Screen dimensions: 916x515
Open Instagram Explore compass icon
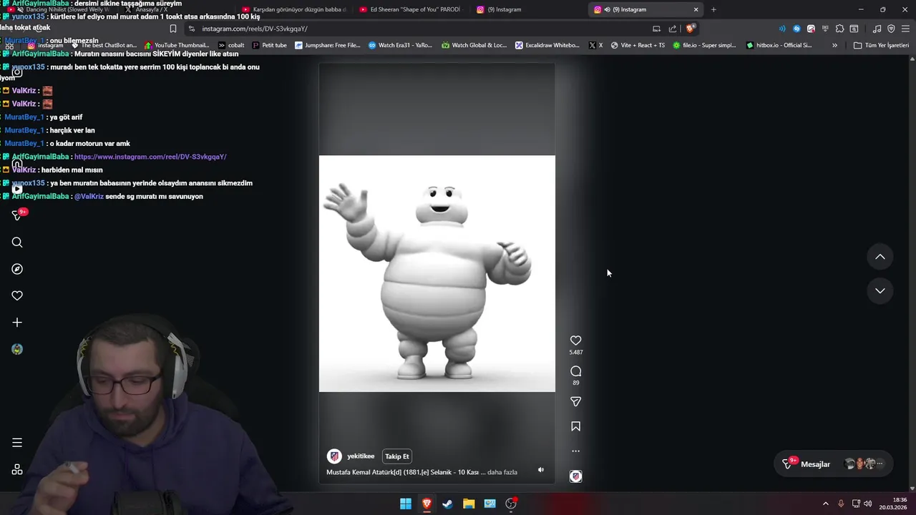17,269
